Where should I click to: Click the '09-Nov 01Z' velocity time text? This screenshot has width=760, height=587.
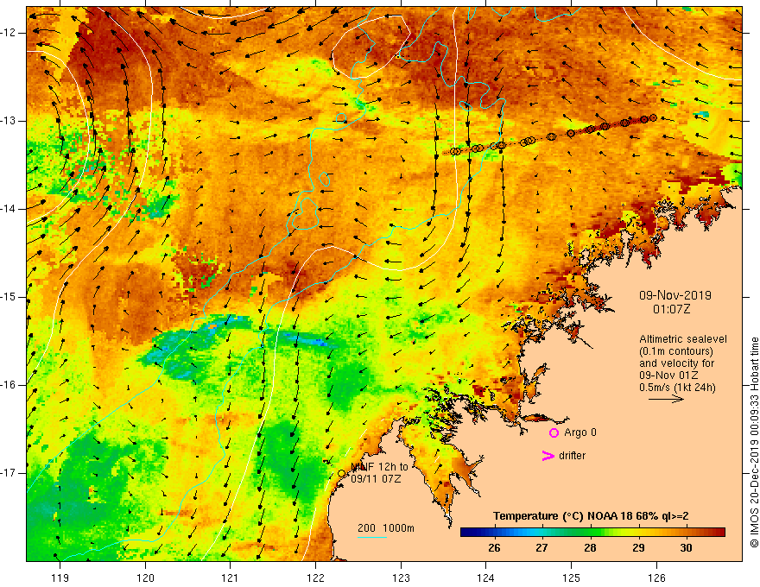(670, 376)
